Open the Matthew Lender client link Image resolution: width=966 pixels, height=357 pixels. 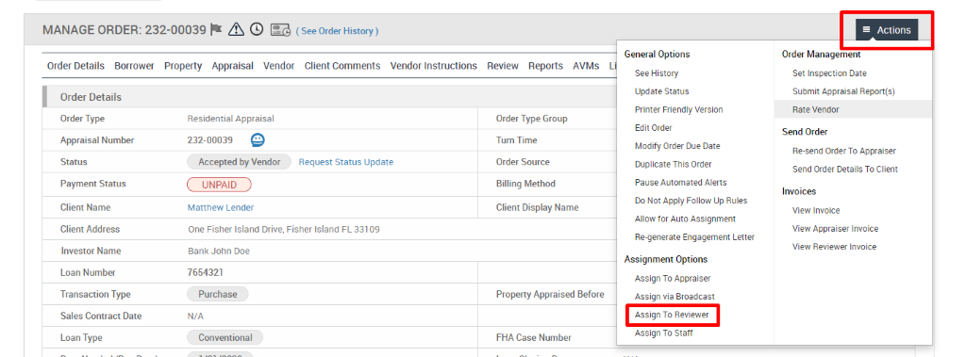point(221,207)
